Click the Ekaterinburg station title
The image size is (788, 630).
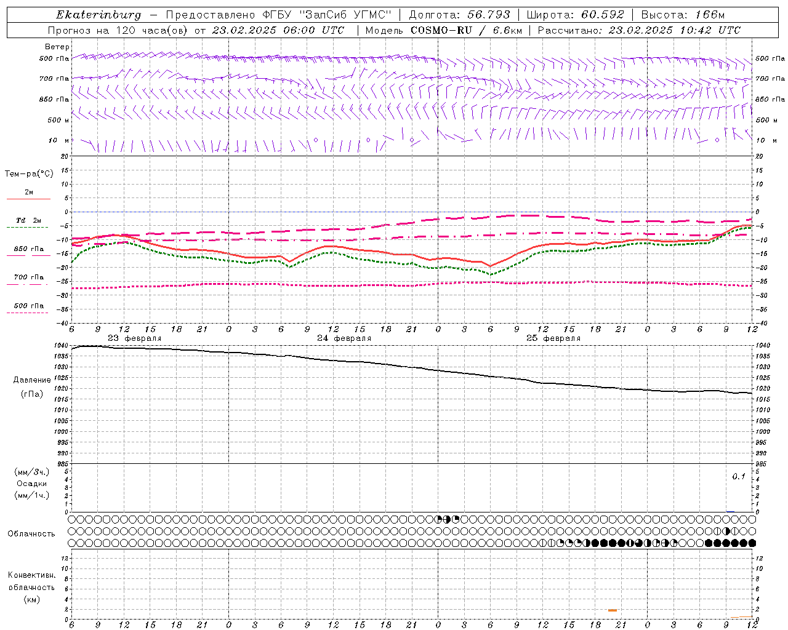(x=98, y=15)
